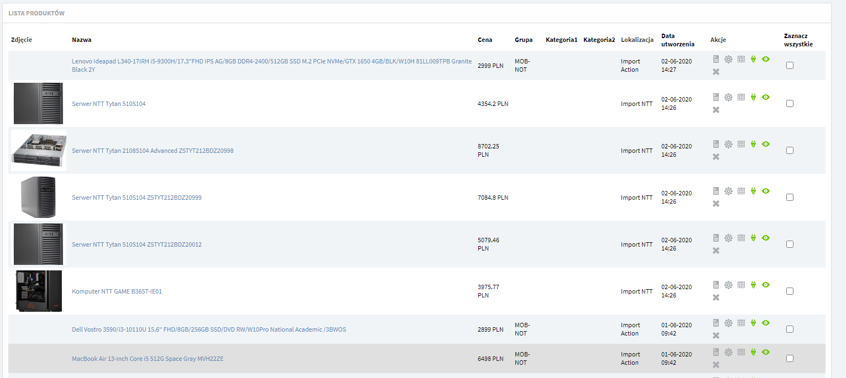Open Komputer NTT GAME B365T-IE01 link
Screen dimensions: 846x378
pos(117,291)
